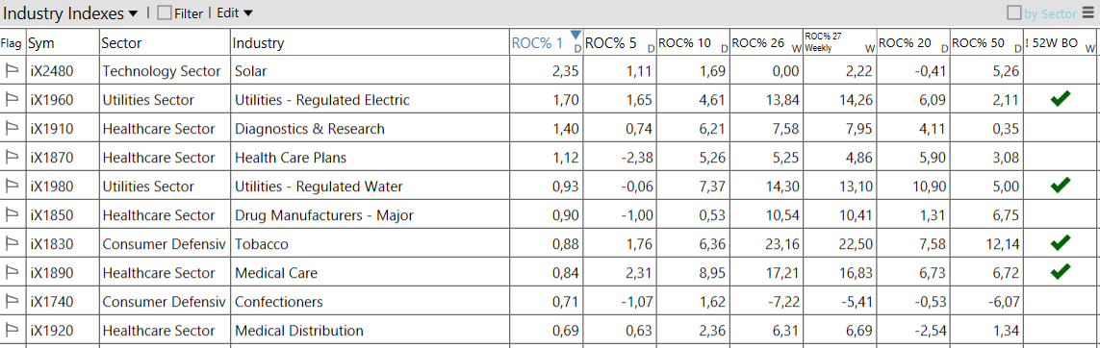Viewport: 1100px width, 348px height.
Task: Click the 52W BO checkmark for Tobacco
Action: (1060, 242)
